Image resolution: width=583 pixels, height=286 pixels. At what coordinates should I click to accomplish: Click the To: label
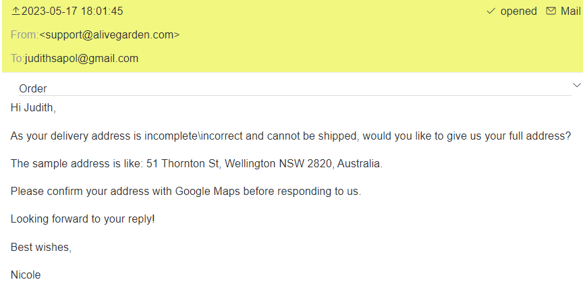17,59
